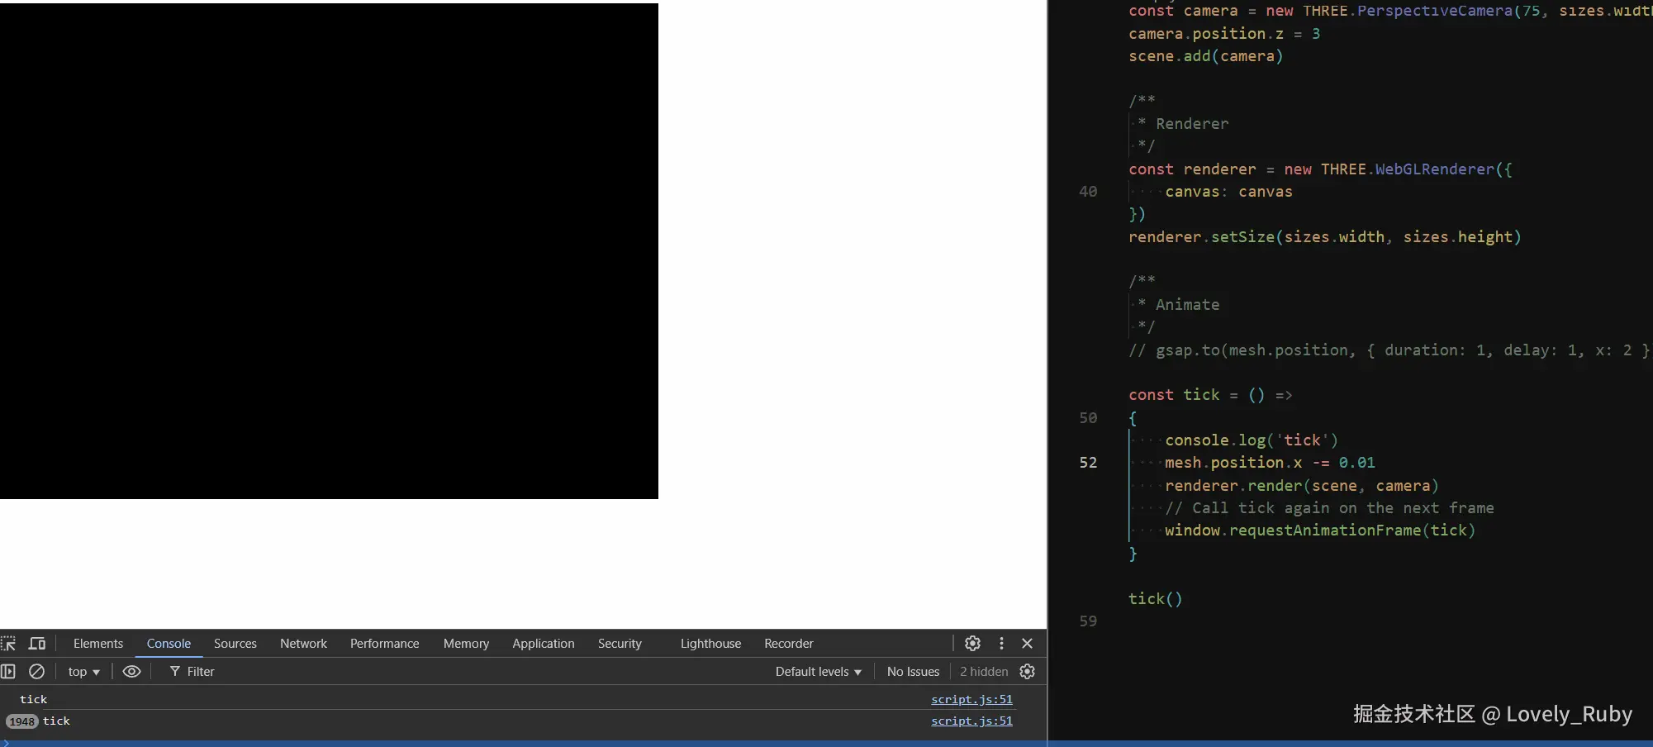Image resolution: width=1653 pixels, height=747 pixels.
Task: Open the Network tab
Action: tap(303, 644)
